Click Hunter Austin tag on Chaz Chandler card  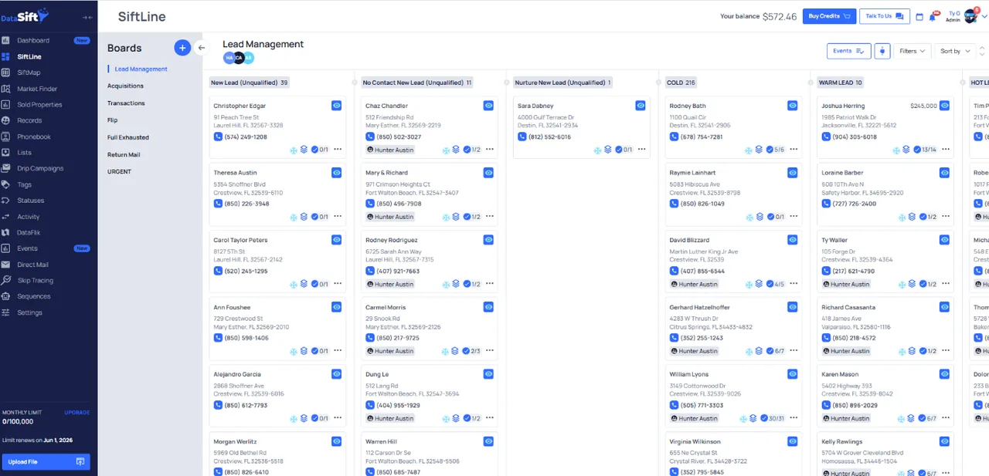[x=390, y=150]
